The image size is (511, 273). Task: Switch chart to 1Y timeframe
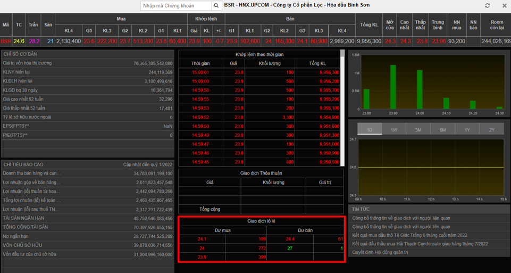pyautogui.click(x=467, y=129)
